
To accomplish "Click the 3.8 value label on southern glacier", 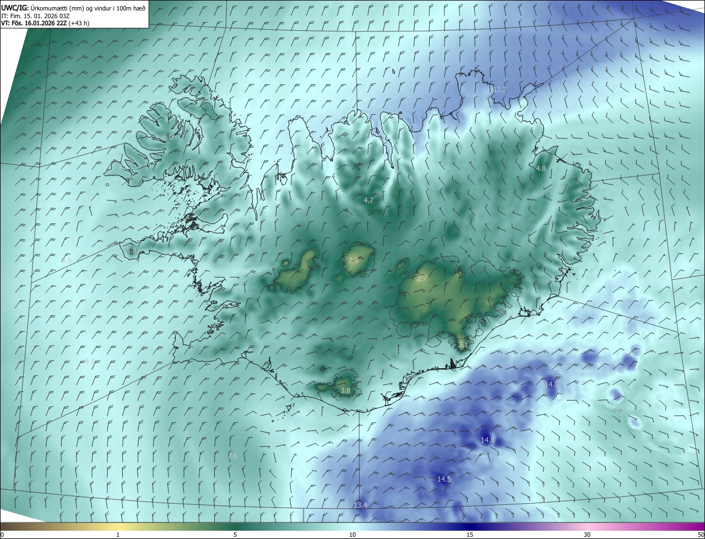I will (345, 390).
